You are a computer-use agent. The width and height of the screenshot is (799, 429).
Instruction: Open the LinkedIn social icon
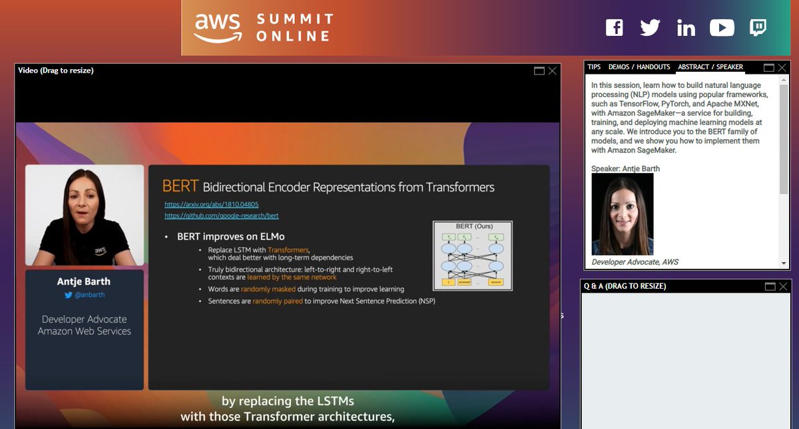click(686, 28)
